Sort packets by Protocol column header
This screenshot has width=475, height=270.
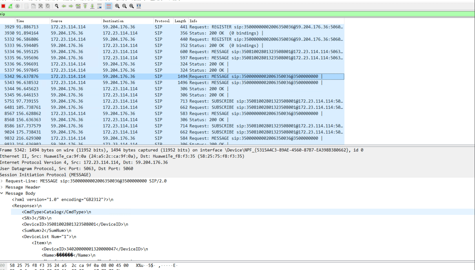tap(162, 21)
